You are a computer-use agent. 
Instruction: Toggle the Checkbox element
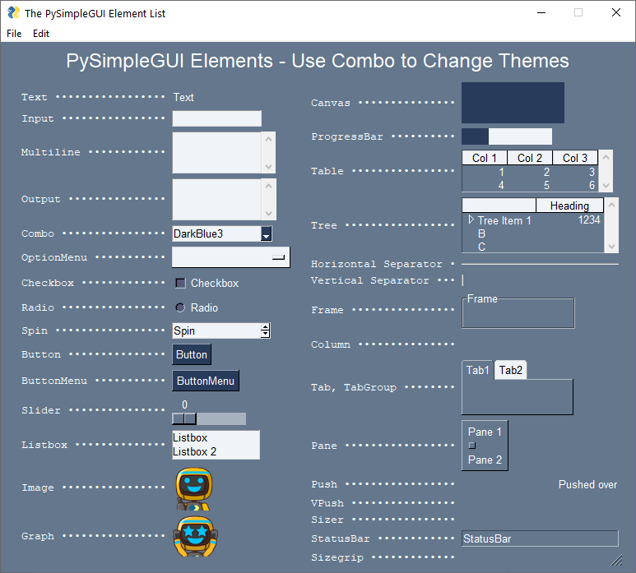(181, 284)
